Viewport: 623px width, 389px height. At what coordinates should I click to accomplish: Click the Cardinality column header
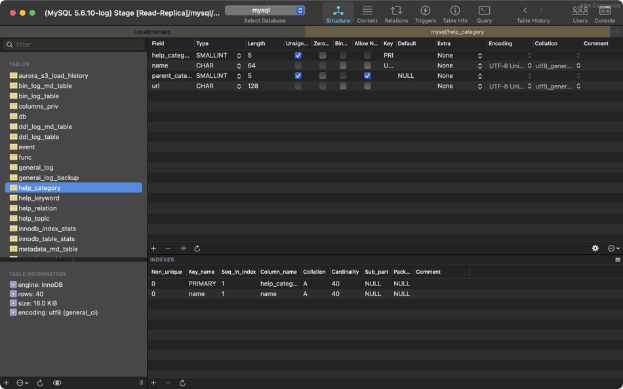pos(345,272)
